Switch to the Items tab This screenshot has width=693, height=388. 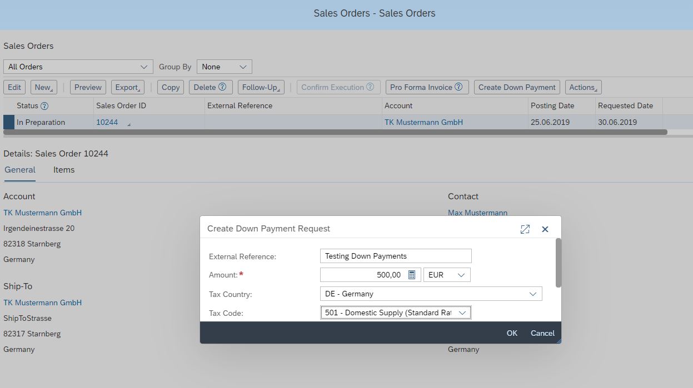coord(64,170)
